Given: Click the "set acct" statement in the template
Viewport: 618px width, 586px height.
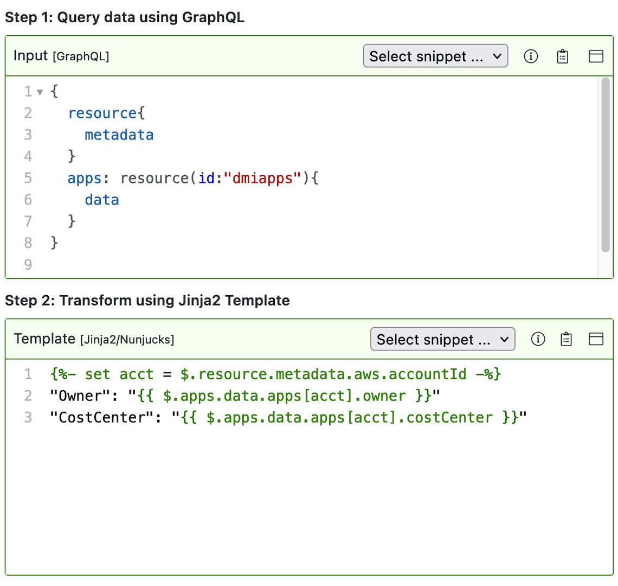Looking at the screenshot, I should pos(119,374).
